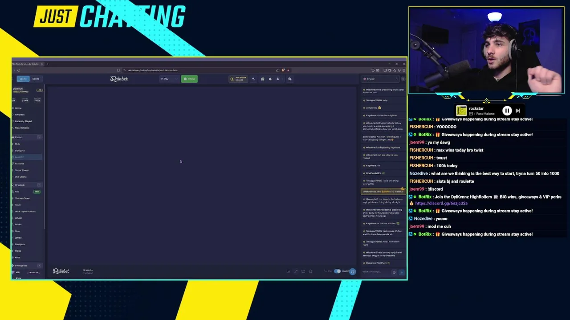Open the user profile icon menu

click(x=277, y=79)
